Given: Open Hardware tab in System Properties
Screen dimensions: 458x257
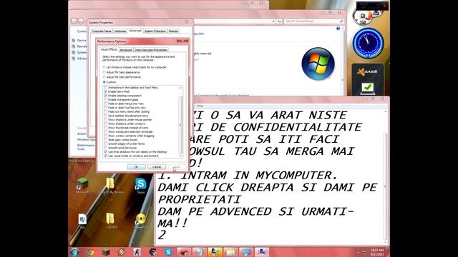Looking at the screenshot, I should pos(120,31).
